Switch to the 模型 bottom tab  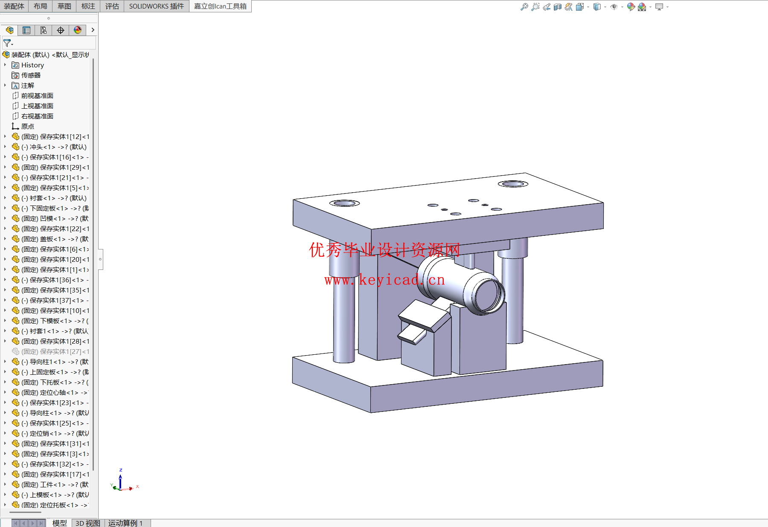tap(60, 523)
